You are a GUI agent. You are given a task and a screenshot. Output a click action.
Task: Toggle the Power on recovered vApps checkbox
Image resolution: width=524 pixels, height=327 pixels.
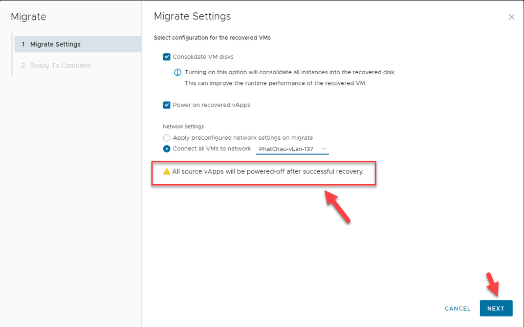coord(167,105)
